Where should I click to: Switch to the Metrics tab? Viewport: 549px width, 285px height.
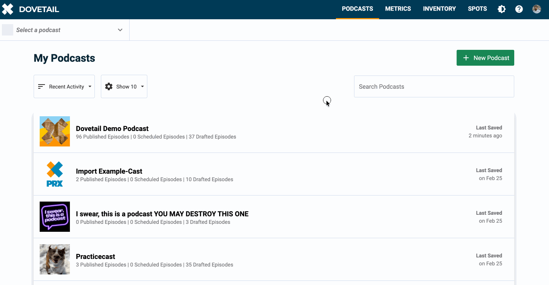tap(398, 9)
